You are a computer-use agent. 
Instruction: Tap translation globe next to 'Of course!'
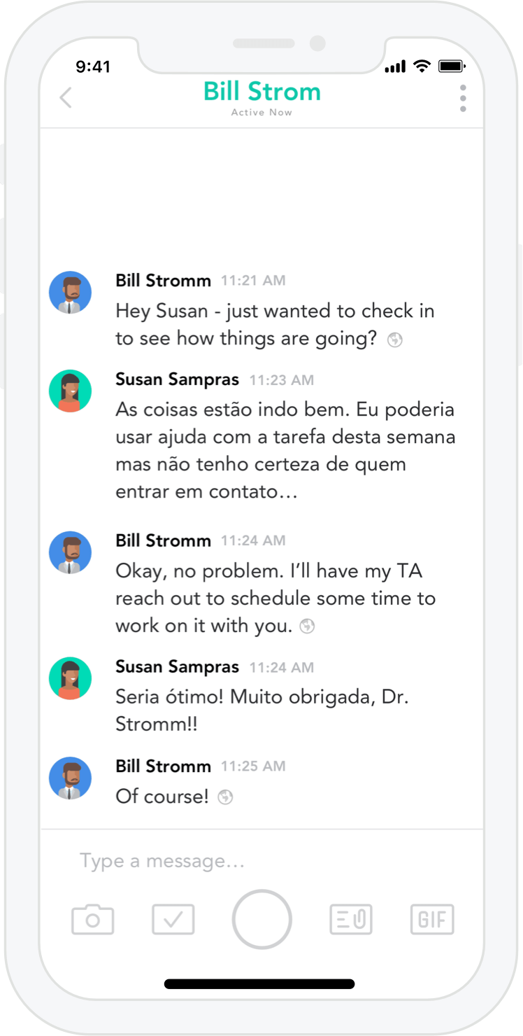(x=225, y=797)
